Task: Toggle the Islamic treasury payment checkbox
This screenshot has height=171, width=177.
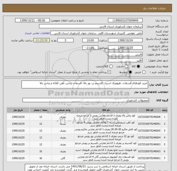Action: tap(109, 72)
